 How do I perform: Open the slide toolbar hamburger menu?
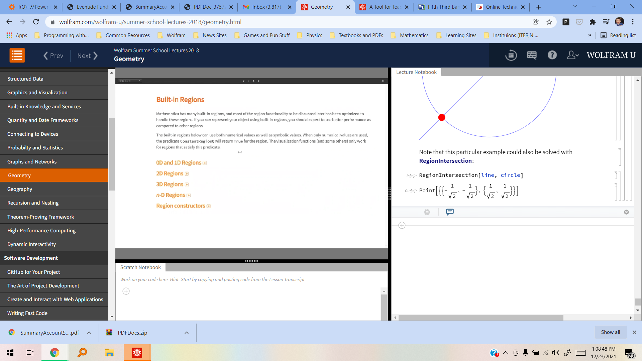click(383, 81)
